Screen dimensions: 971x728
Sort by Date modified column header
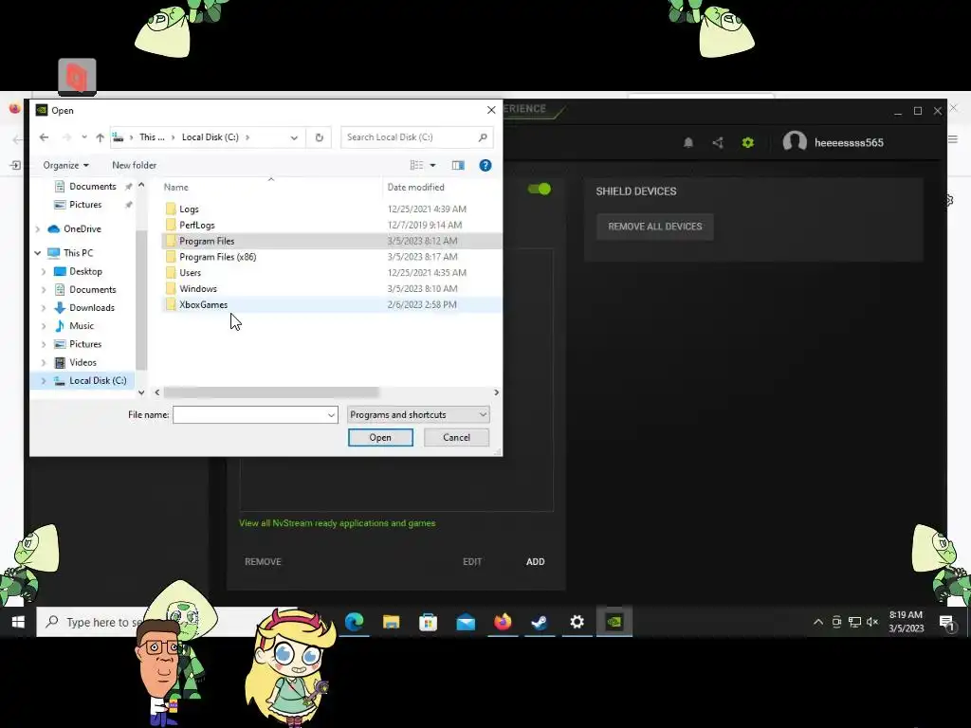tap(415, 187)
